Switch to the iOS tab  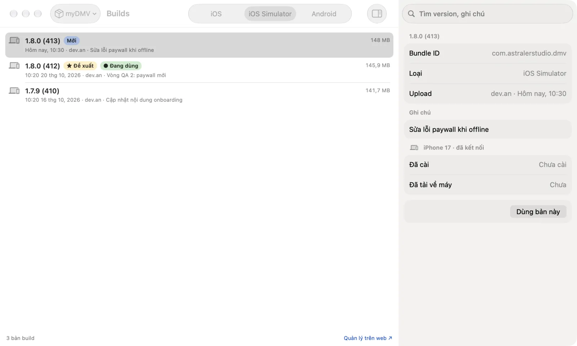pos(216,14)
